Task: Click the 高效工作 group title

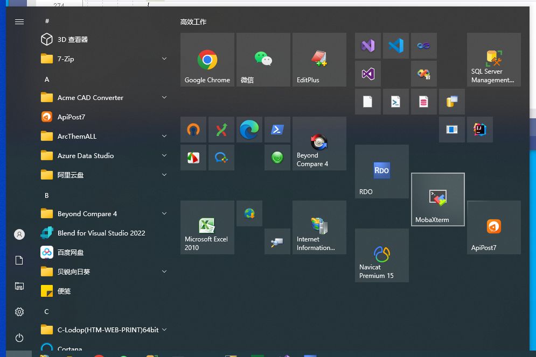Action: 193,22
